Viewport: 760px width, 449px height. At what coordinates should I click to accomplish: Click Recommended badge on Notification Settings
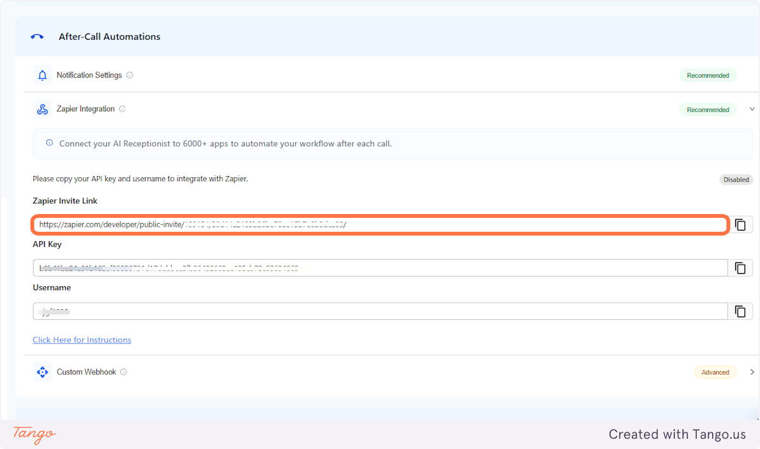[708, 75]
